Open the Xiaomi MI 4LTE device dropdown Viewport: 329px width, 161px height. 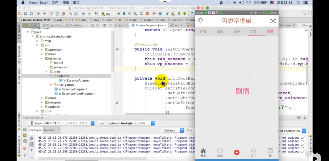point(62,123)
